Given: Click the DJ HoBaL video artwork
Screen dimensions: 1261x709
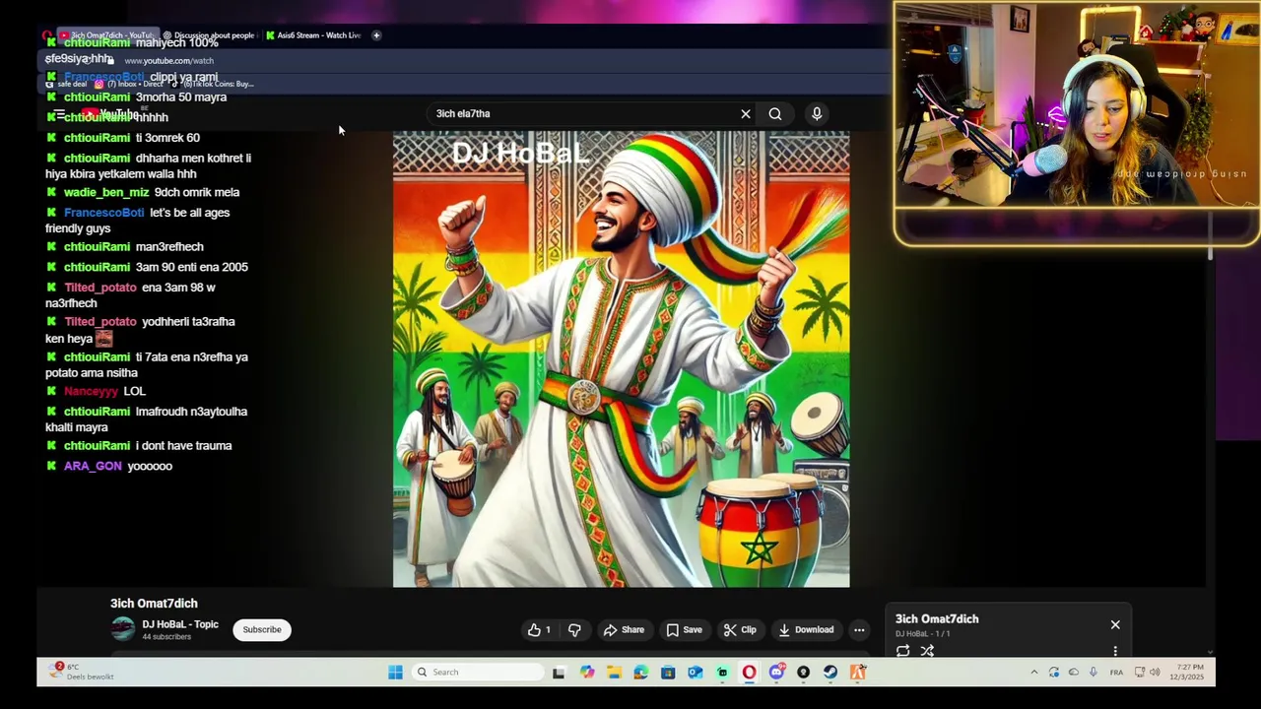Looking at the screenshot, I should coord(621,359).
